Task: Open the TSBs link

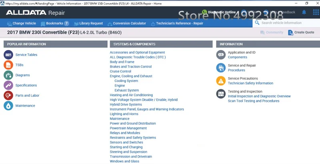Action: coord(19,65)
